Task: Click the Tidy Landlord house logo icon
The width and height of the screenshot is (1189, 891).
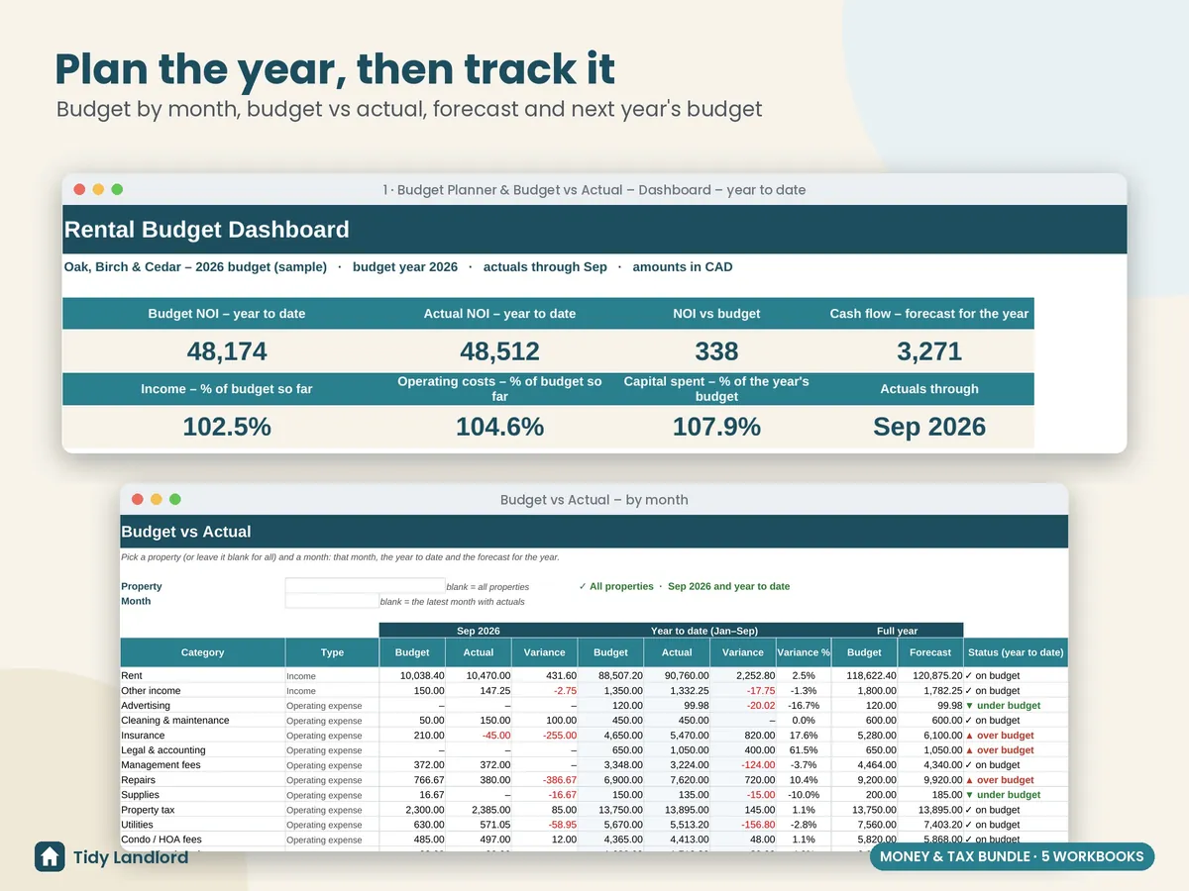Action: 50,856
